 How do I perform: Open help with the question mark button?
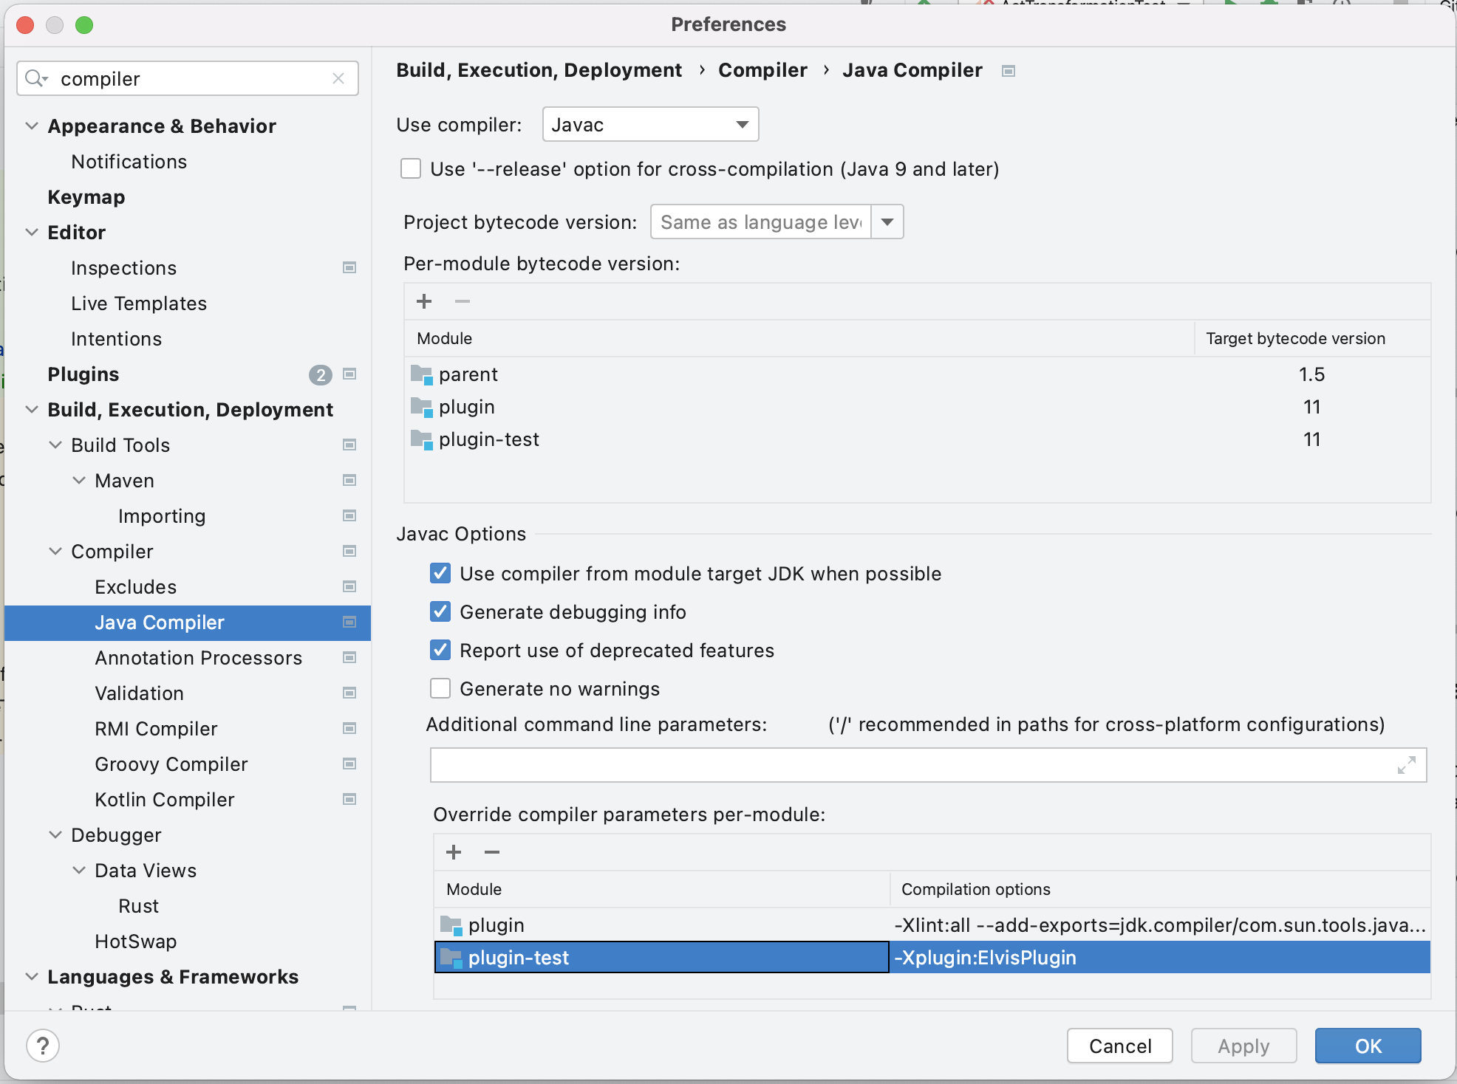pos(43,1046)
